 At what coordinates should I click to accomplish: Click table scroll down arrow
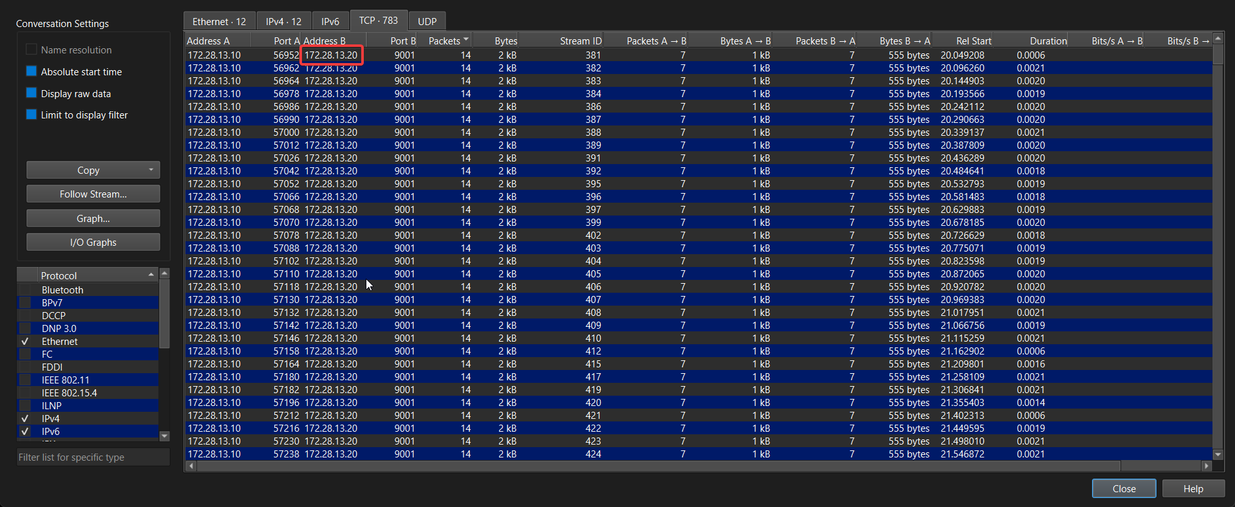[x=1218, y=454]
